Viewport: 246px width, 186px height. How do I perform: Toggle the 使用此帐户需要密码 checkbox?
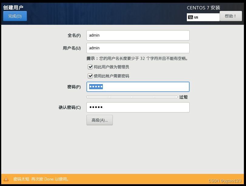(90, 76)
